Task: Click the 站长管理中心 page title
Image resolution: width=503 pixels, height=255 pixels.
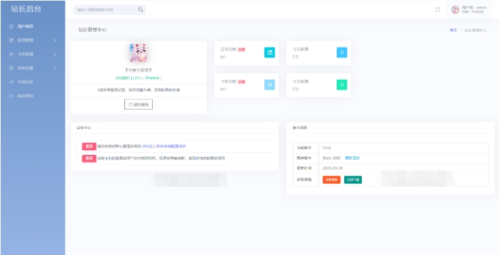Action: coord(93,30)
